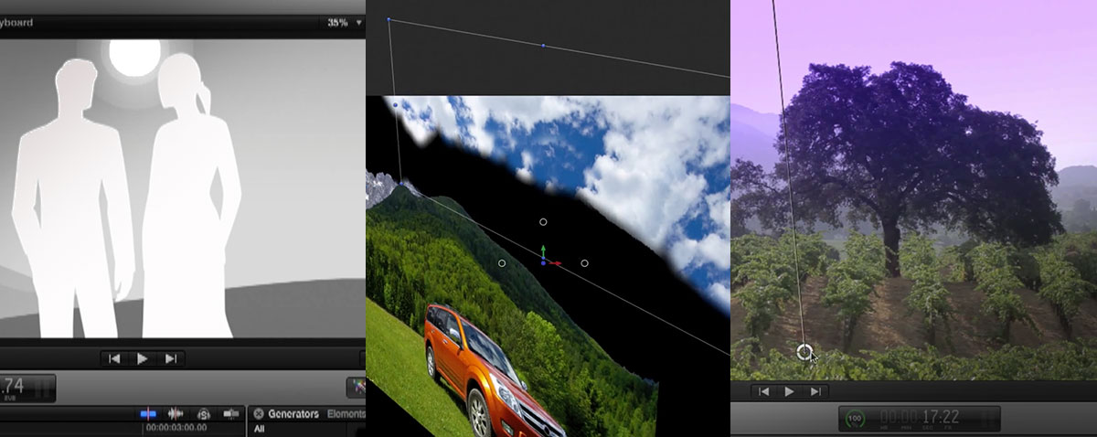Viewport: 1097px width, 437px height.
Task: Click upper rotation circle above the gizmo
Action: tap(543, 221)
